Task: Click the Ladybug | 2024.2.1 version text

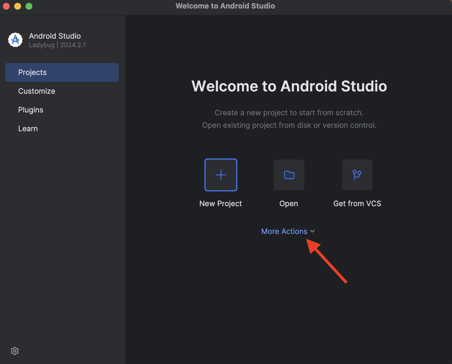Action: [57, 45]
